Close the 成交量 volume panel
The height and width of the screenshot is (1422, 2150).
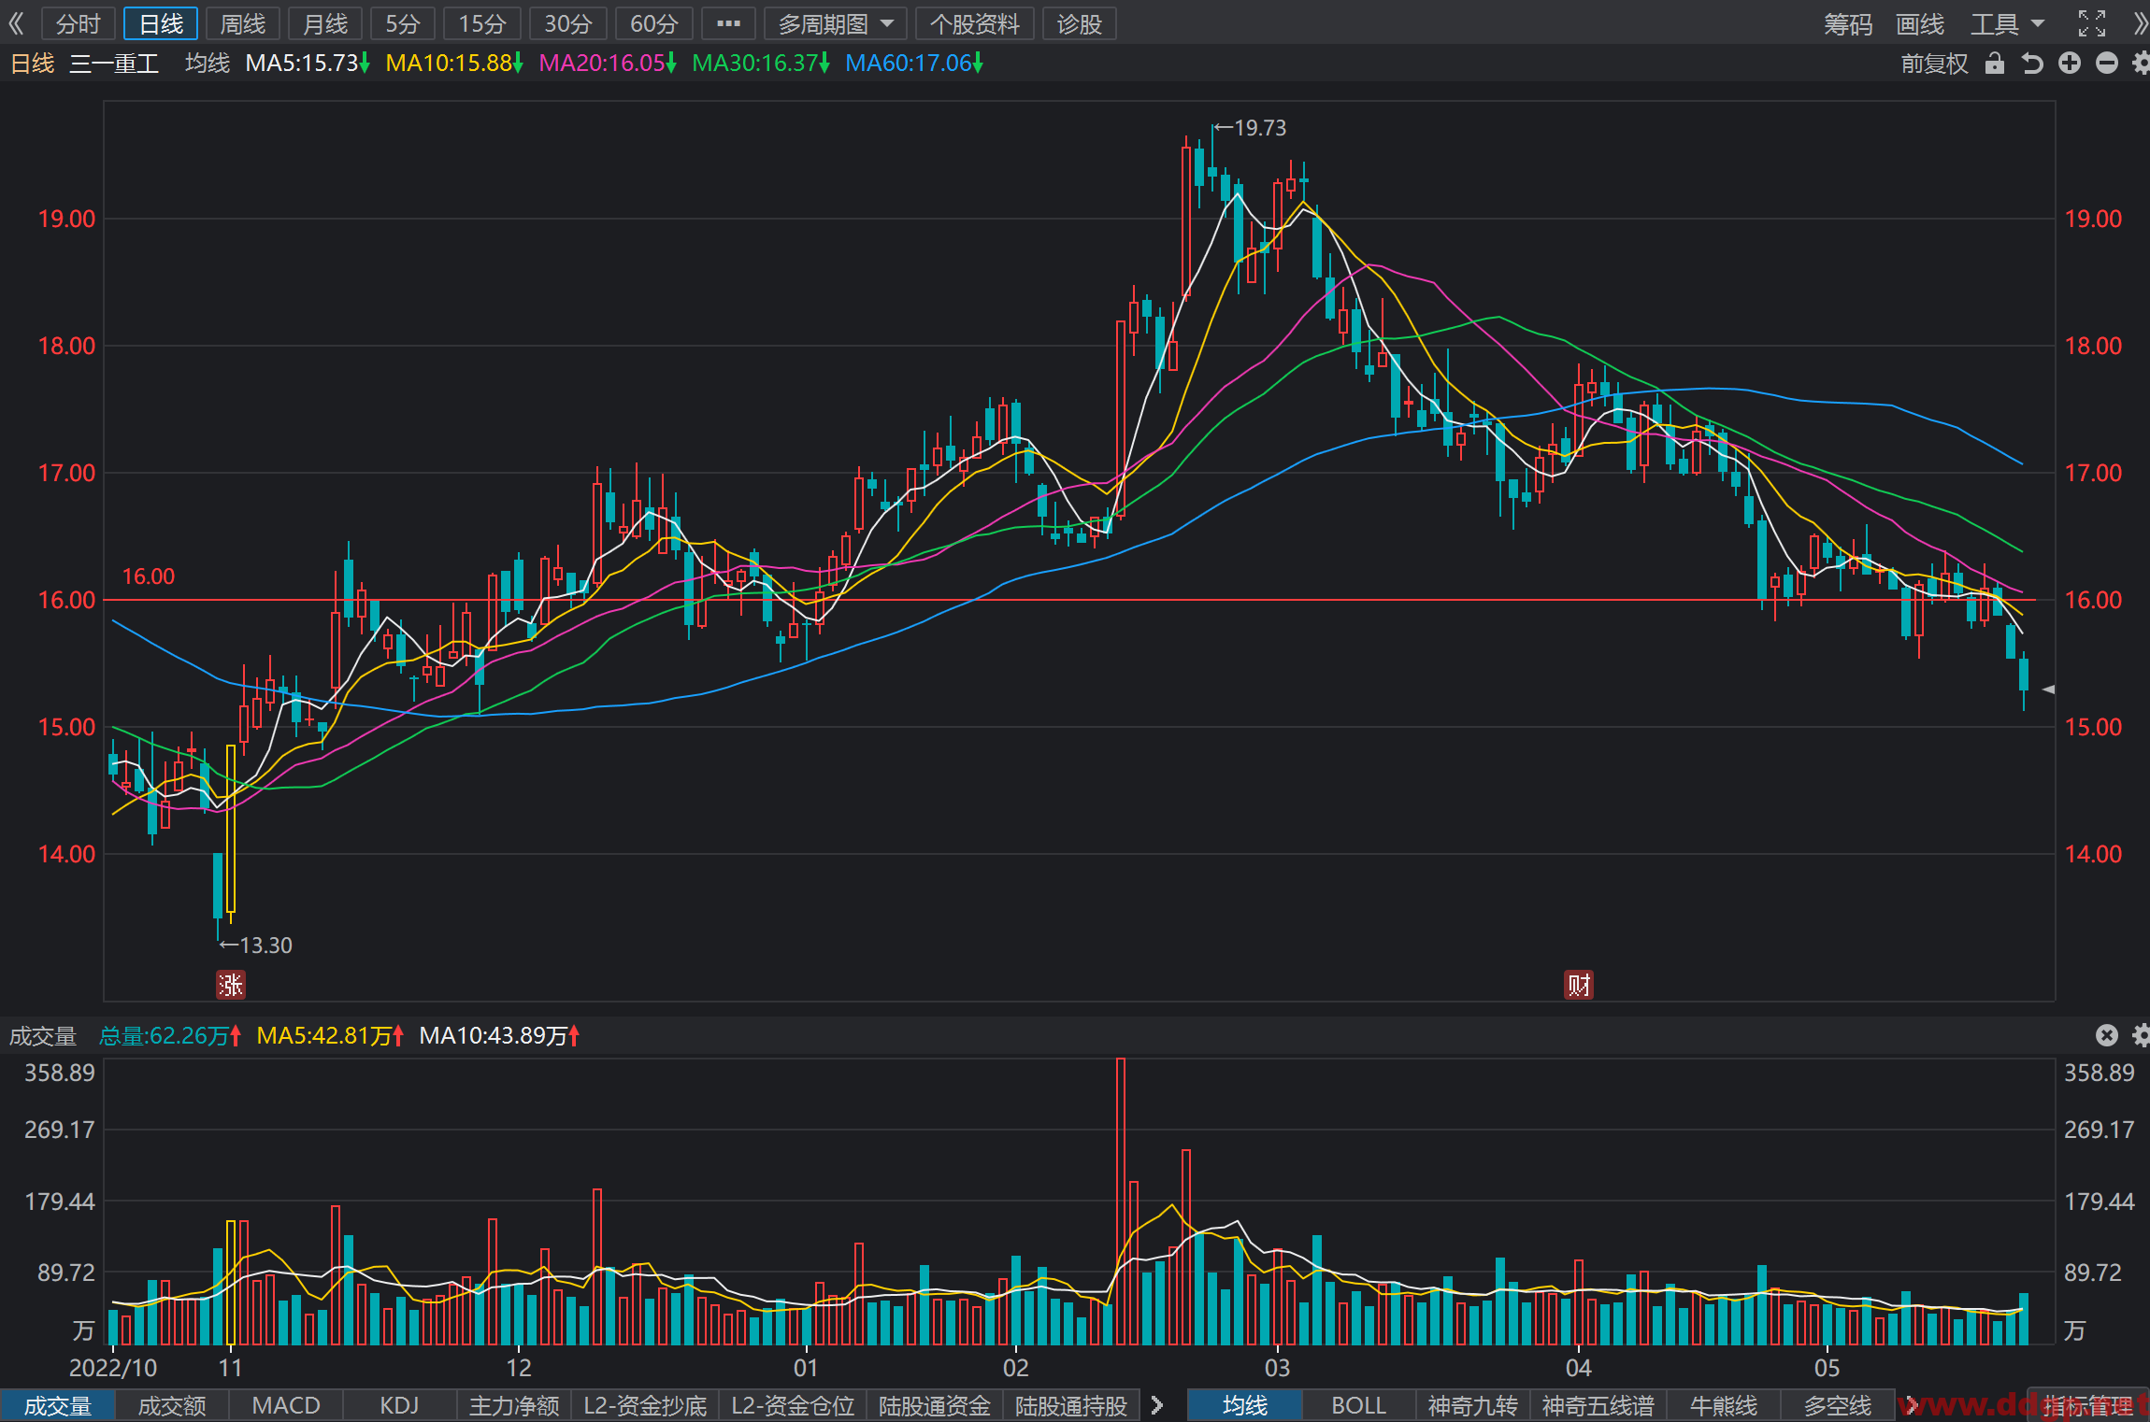click(2106, 1035)
